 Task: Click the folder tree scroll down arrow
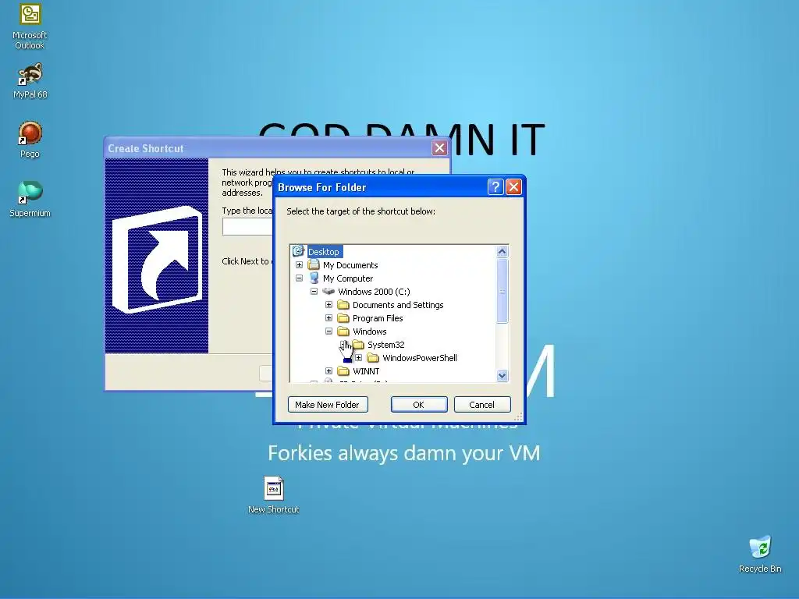[x=502, y=375]
